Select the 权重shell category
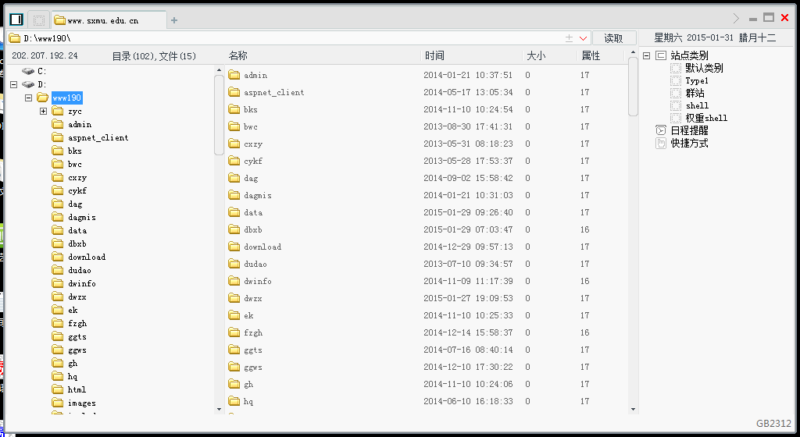 [706, 118]
